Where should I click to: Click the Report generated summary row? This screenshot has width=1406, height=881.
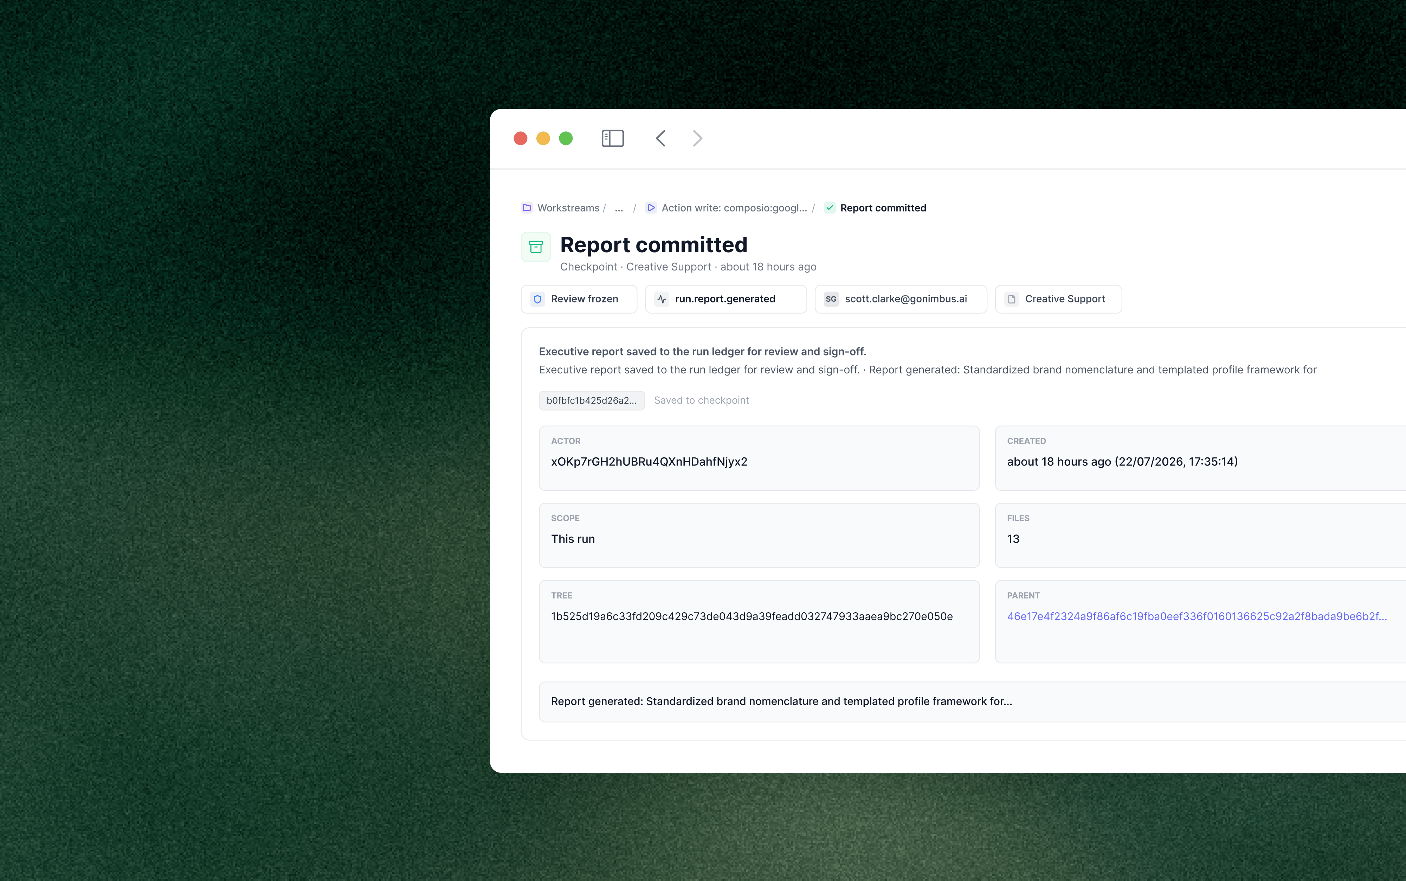pyautogui.click(x=972, y=701)
